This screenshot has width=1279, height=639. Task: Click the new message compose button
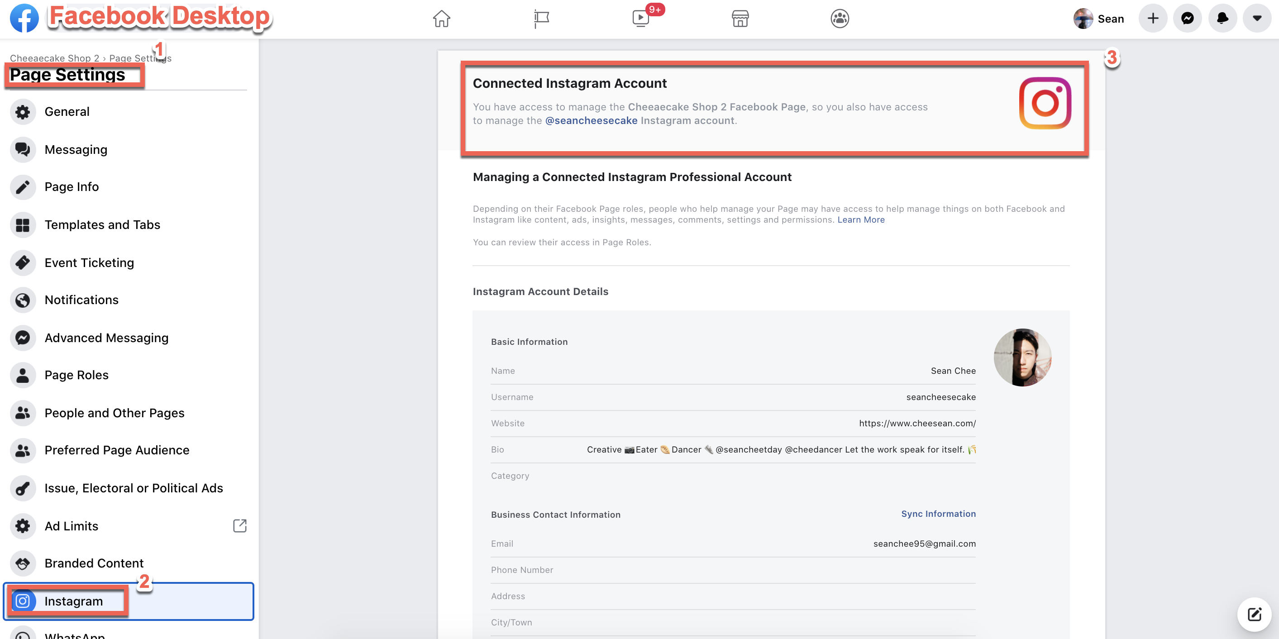click(1254, 614)
